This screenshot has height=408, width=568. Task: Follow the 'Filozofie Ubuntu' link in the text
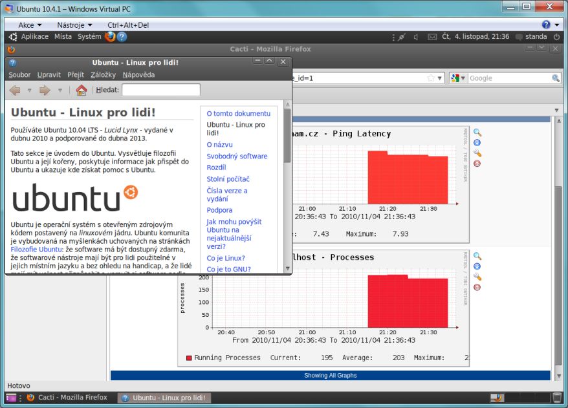click(x=36, y=250)
